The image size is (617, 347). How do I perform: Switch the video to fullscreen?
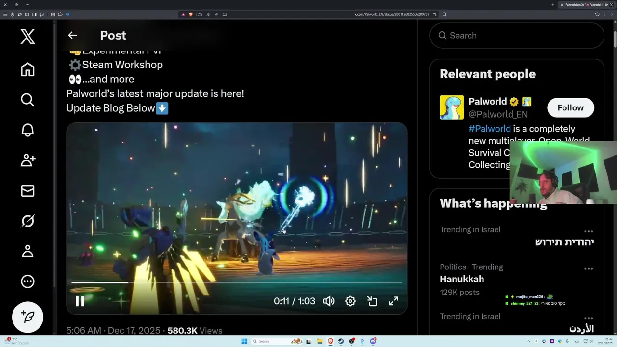pyautogui.click(x=394, y=301)
